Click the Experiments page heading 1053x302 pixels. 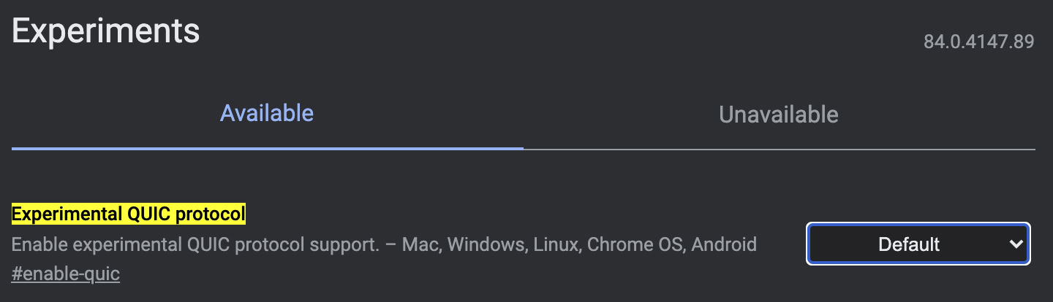point(106,31)
